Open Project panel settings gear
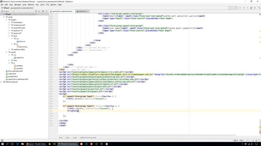261x146 pixels. point(43,11)
